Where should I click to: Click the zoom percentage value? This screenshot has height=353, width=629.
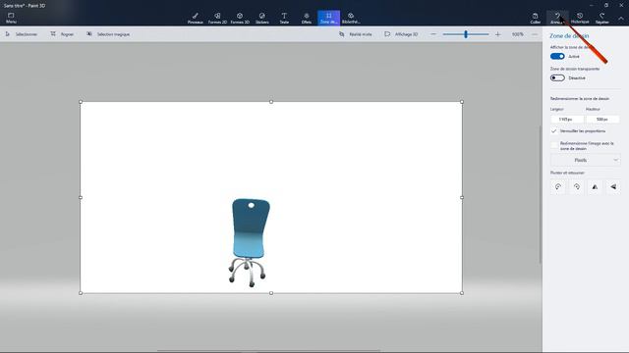click(518, 34)
